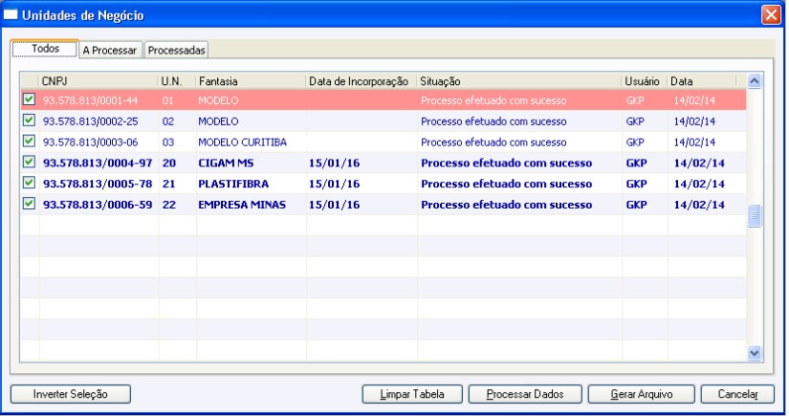Click the U.N. column header
Screen dimensions: 789x416
tap(178, 81)
